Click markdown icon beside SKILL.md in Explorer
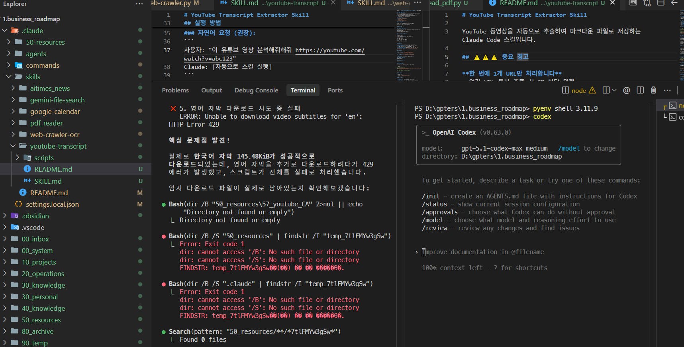The width and height of the screenshot is (684, 347). [27, 181]
